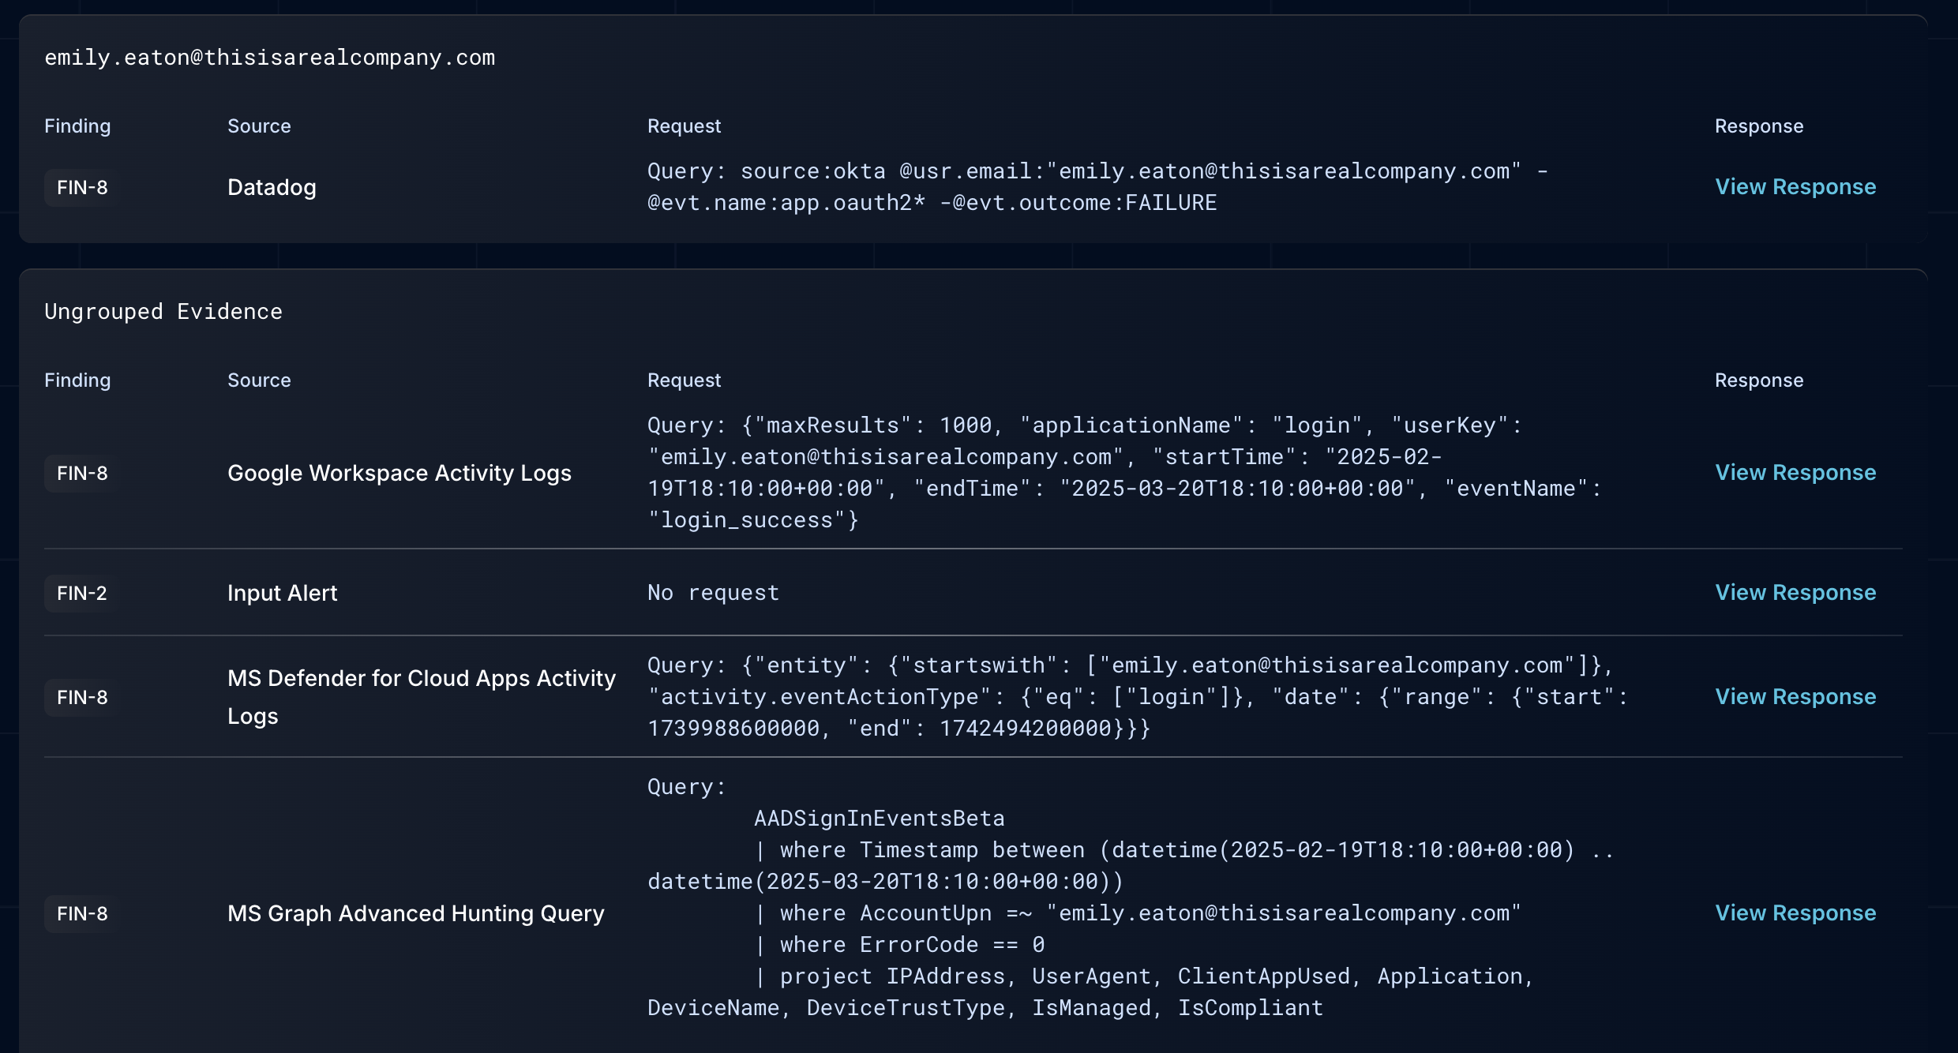Click the Ungrouped Evidence section heading
The height and width of the screenshot is (1053, 1958).
pos(163,312)
